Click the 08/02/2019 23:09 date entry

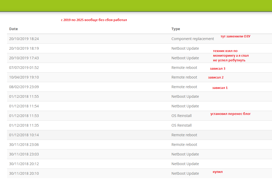(24, 87)
